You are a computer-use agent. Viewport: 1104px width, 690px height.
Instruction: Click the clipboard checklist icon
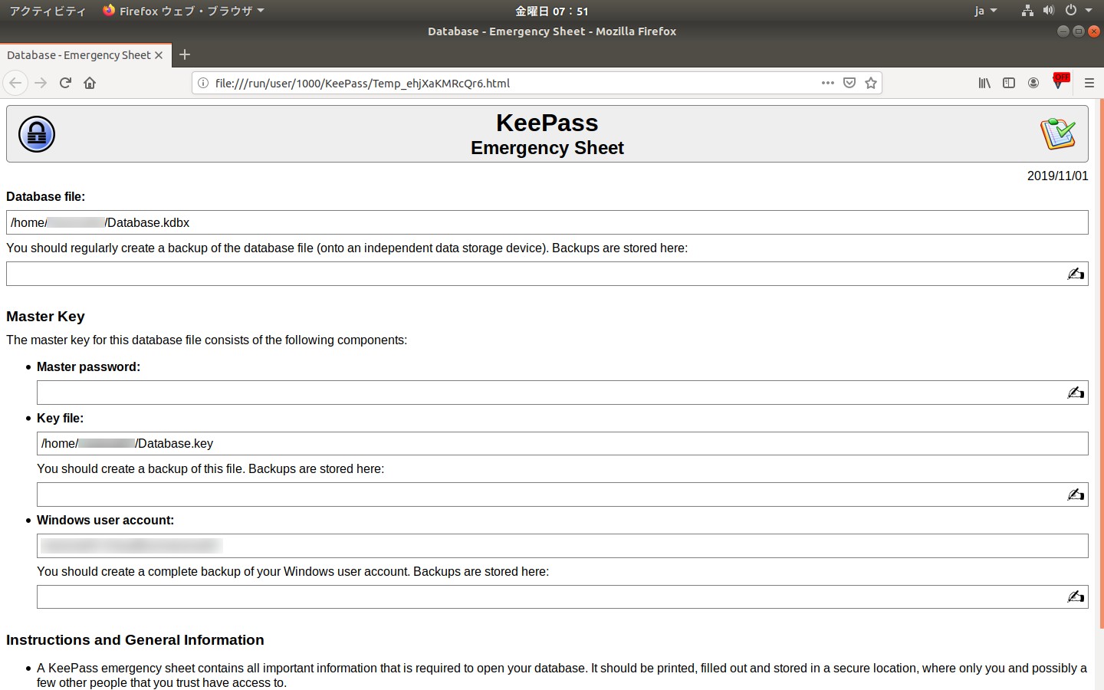tap(1058, 134)
